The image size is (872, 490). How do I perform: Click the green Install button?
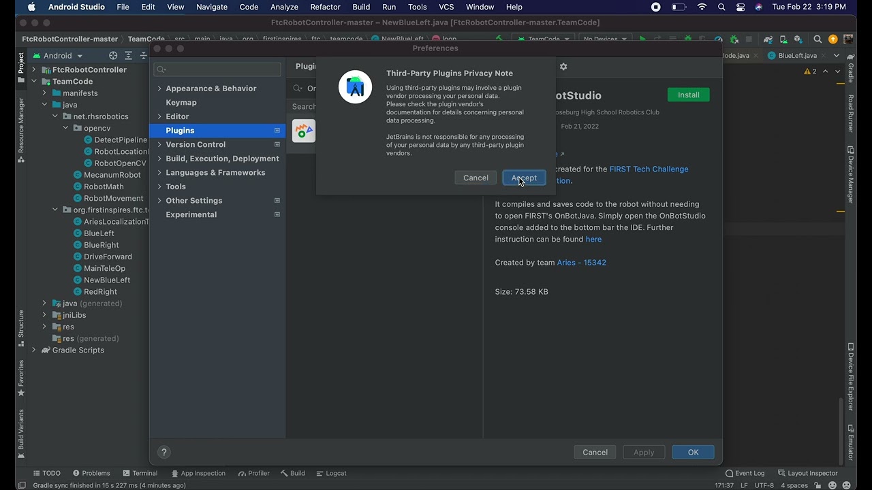coord(688,95)
